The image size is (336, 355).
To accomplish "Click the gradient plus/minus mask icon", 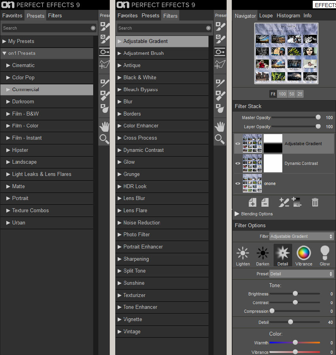I will pos(297,202).
